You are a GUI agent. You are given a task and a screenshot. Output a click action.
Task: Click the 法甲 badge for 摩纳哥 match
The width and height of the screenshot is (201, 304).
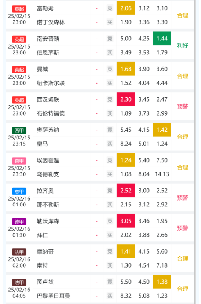(19, 252)
